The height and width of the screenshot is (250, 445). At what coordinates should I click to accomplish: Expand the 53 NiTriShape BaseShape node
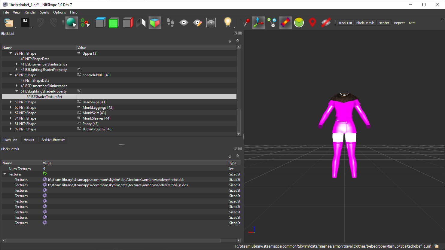(x=11, y=102)
